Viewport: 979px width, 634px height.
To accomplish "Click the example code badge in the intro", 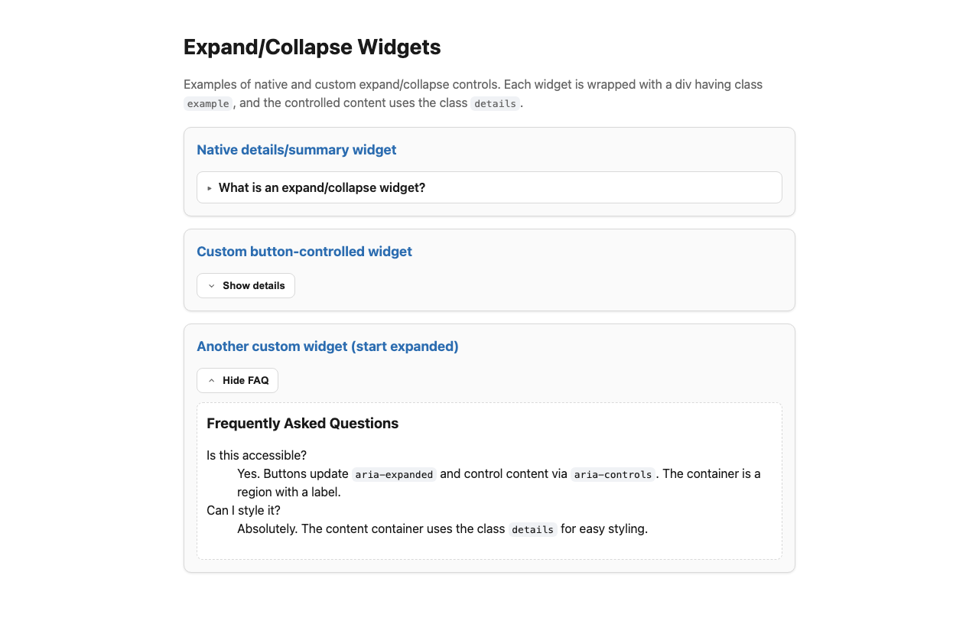I will [x=207, y=103].
